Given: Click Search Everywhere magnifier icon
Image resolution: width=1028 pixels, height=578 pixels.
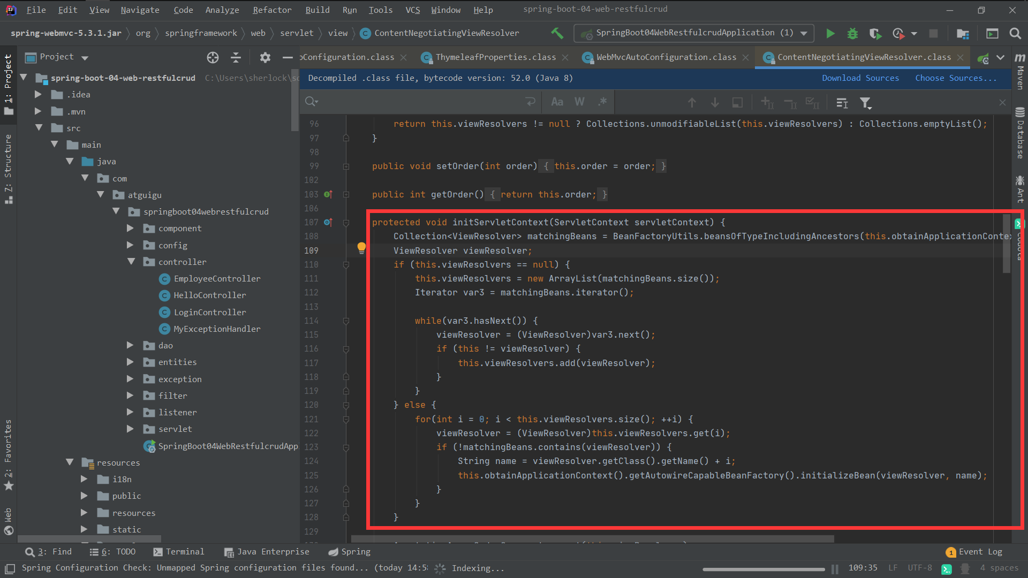Looking at the screenshot, I should (1015, 33).
